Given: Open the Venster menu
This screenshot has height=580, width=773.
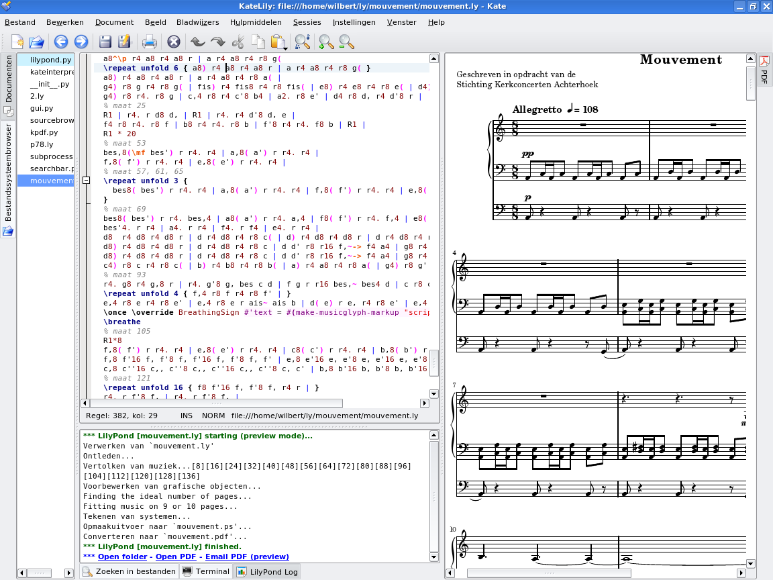Looking at the screenshot, I should (x=402, y=22).
